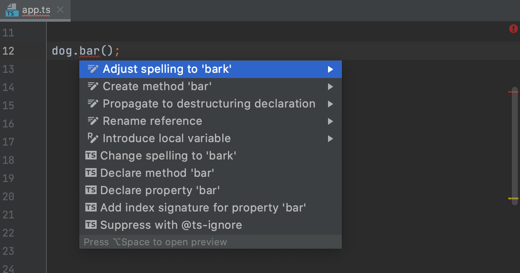Click the pencil icon beside "Propagate to destructuring declaration"
Viewport: 520px width, 273px height.
click(92, 103)
